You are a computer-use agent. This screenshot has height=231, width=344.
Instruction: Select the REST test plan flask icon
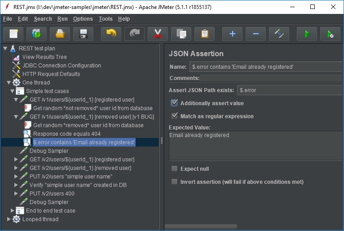click(13, 49)
